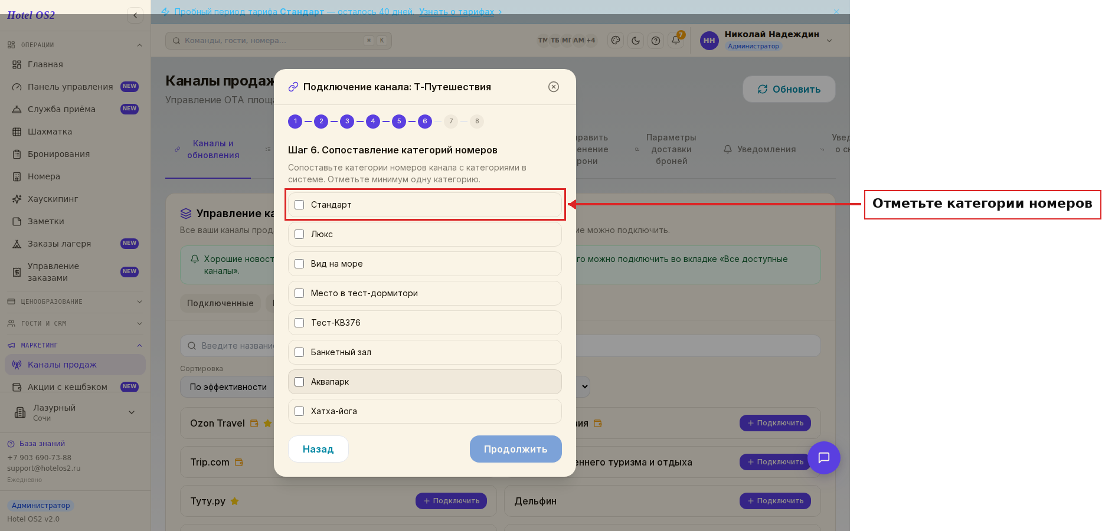Dismiss the trial period banner

[836, 12]
